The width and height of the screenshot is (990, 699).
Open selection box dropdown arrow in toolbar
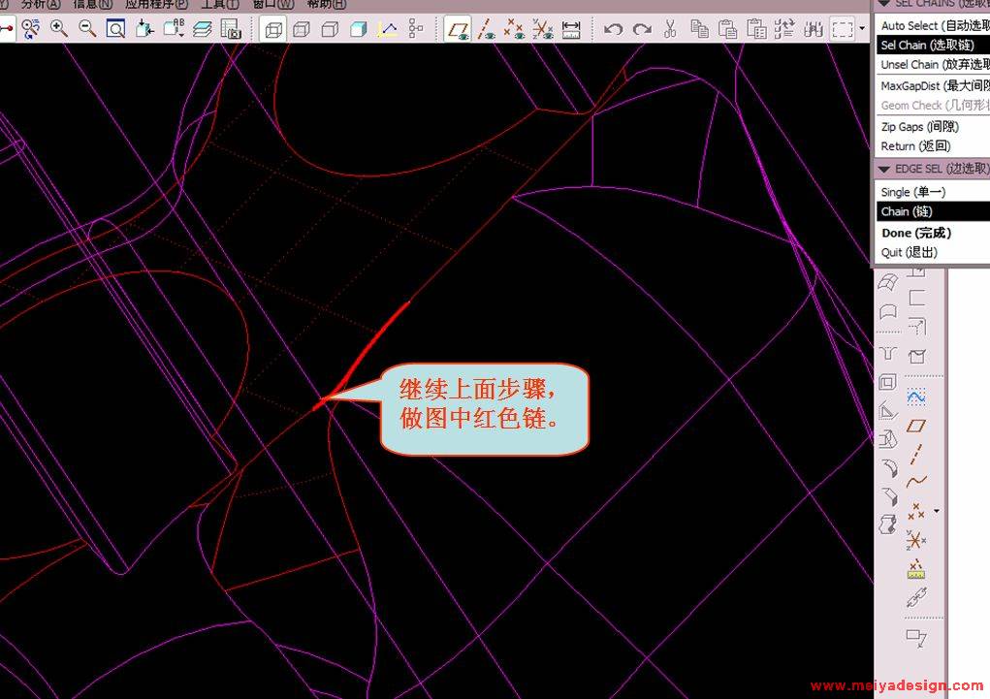pos(862,30)
